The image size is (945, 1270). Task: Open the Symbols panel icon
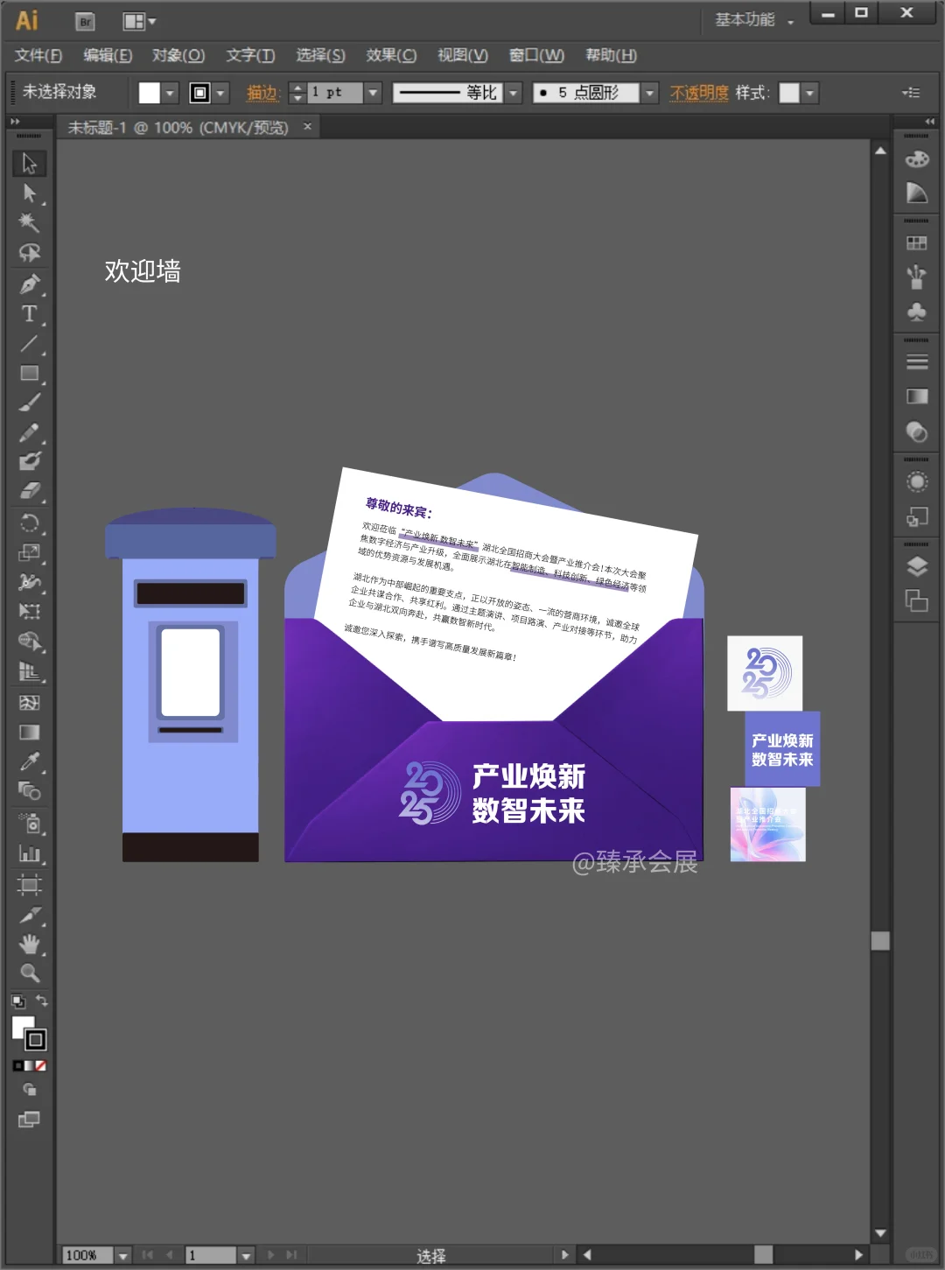[x=917, y=312]
